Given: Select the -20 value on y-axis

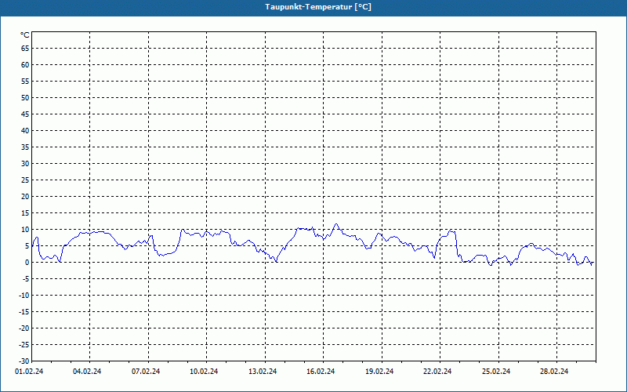Looking at the screenshot, I should 24,328.
